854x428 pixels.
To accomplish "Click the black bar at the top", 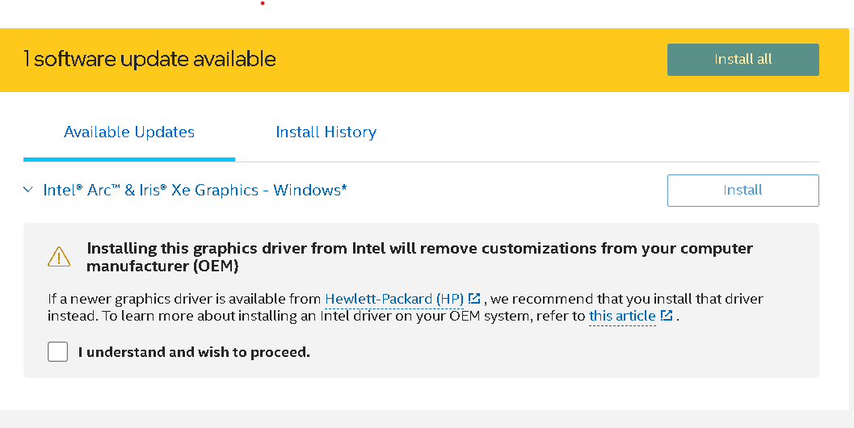I will click(x=485, y=14).
